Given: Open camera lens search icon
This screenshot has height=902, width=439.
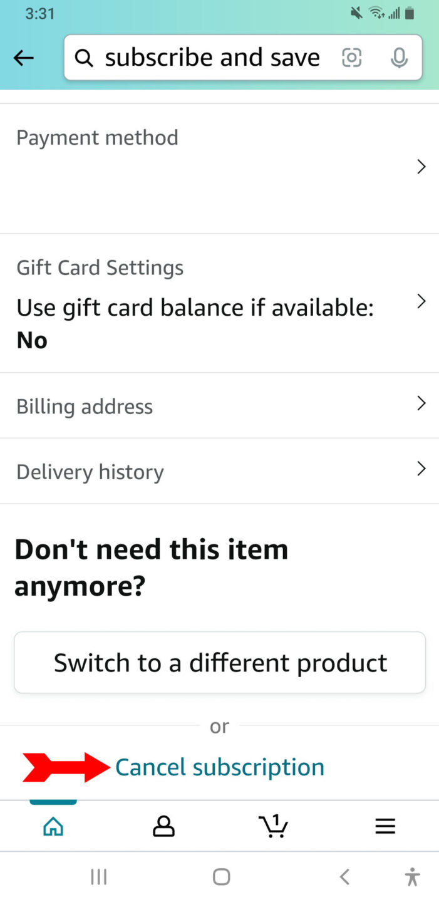Looking at the screenshot, I should 351,58.
